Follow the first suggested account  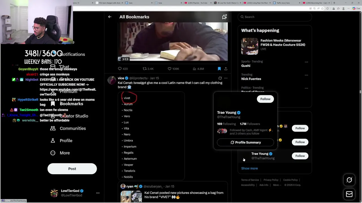tap(300, 128)
